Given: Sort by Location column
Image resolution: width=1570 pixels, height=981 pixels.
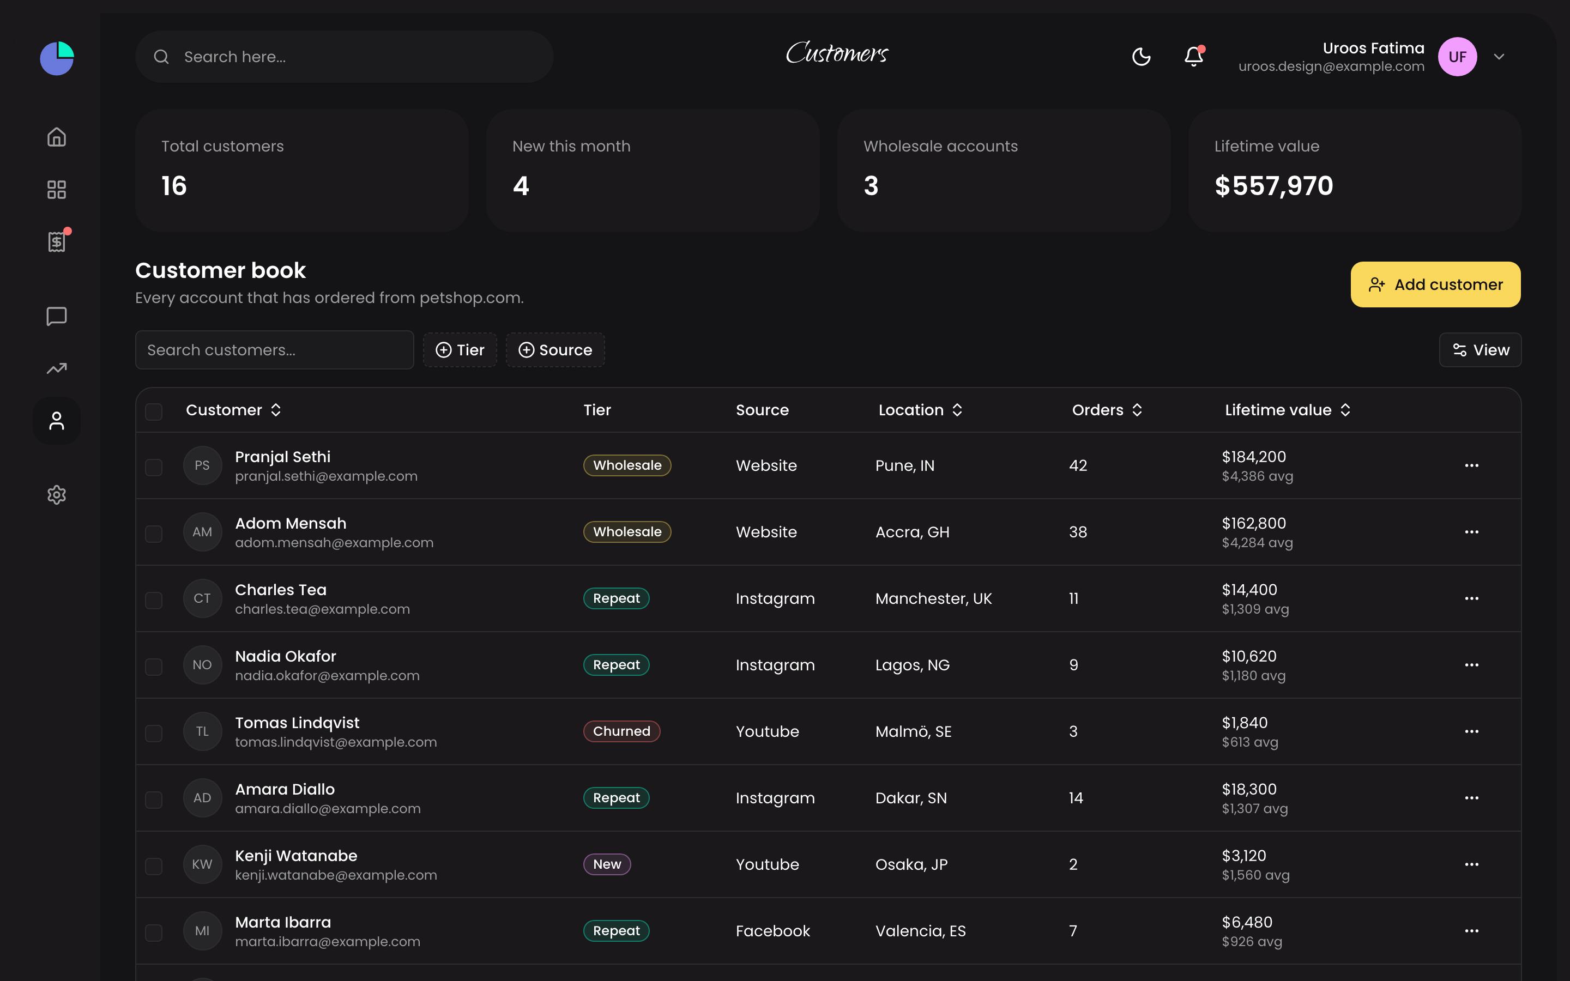Looking at the screenshot, I should tap(921, 410).
